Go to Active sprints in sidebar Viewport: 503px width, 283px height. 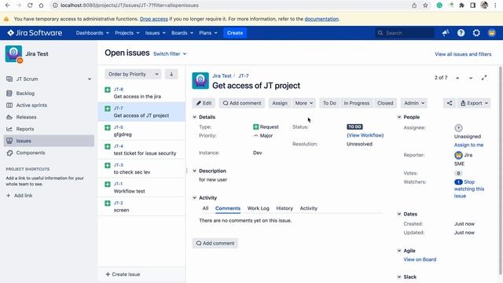[31, 105]
